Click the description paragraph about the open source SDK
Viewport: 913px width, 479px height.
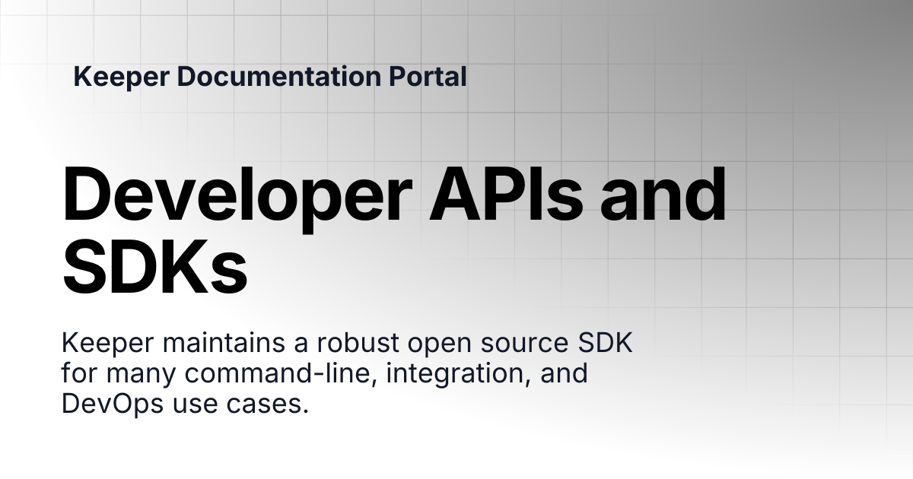[x=347, y=374]
